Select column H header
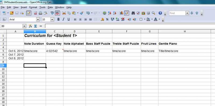 [185, 31]
